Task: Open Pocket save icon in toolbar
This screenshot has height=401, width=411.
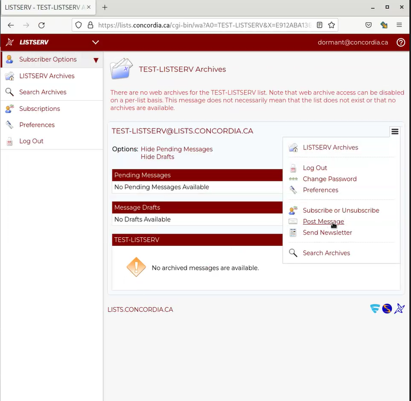Action: (368, 25)
